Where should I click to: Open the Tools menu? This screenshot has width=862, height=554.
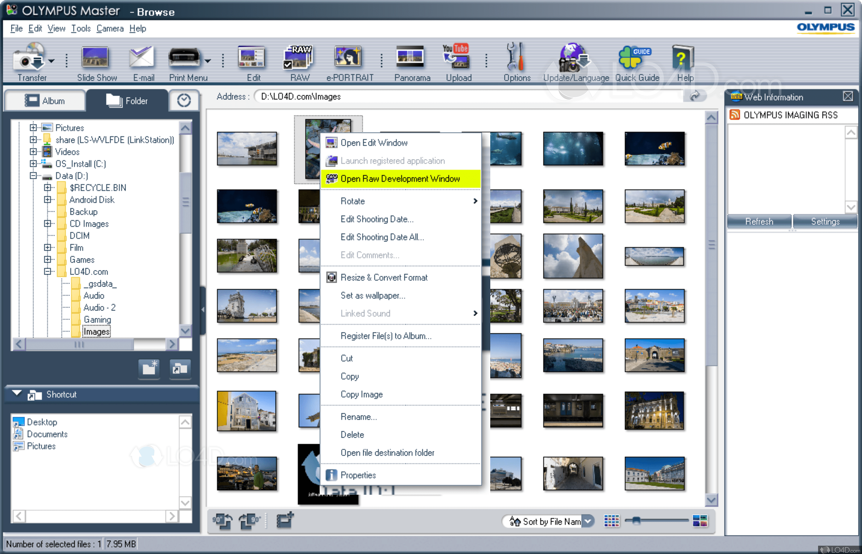(x=81, y=28)
